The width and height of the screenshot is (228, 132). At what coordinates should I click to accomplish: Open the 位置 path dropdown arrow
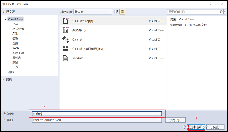(160, 120)
